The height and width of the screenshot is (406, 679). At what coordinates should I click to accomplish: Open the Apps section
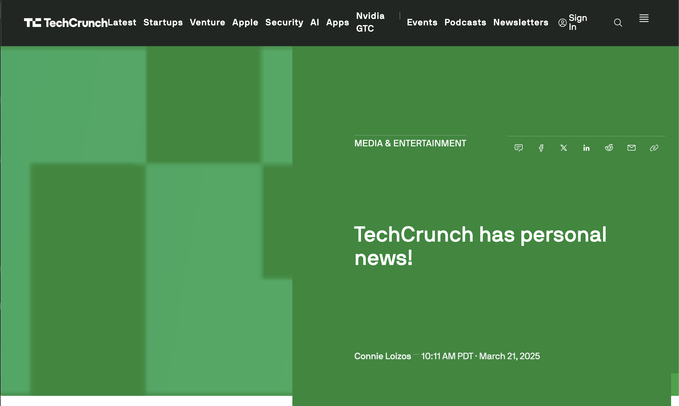(x=338, y=22)
